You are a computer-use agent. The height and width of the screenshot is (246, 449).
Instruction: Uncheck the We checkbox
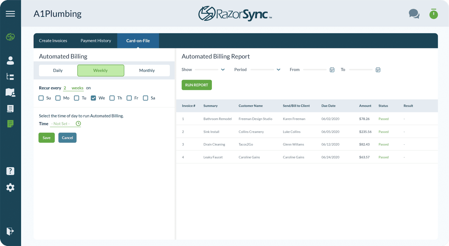point(93,98)
